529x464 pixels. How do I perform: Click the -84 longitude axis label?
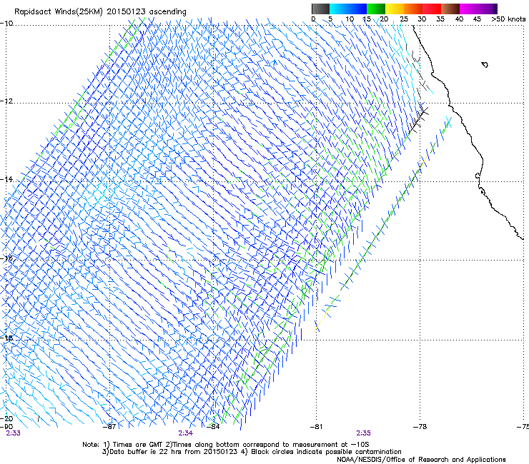coord(213,427)
